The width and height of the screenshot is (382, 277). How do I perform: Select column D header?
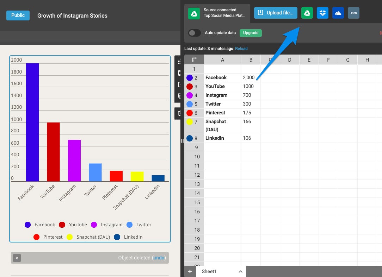[x=289, y=59]
